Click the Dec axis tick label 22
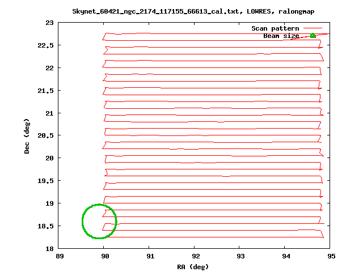 tap(49, 68)
